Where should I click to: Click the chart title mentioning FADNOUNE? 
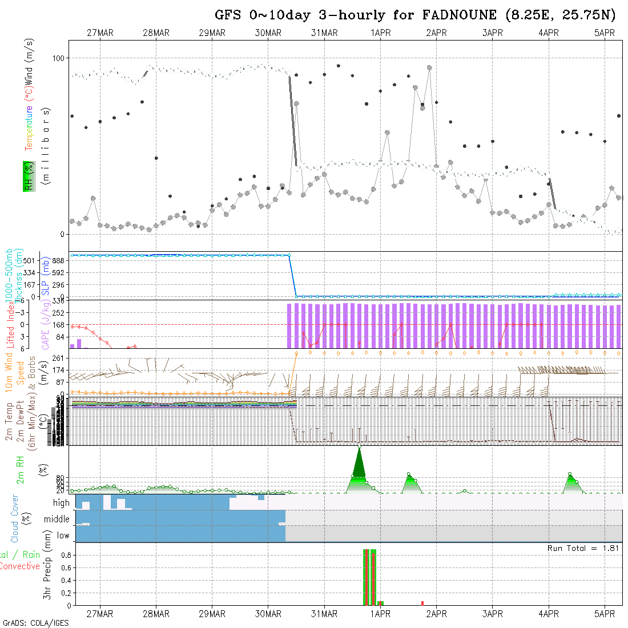click(x=415, y=15)
